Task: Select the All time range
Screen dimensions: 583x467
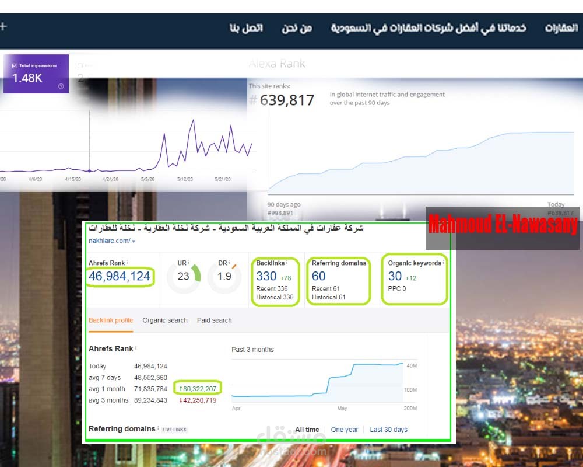Action: pyautogui.click(x=307, y=430)
